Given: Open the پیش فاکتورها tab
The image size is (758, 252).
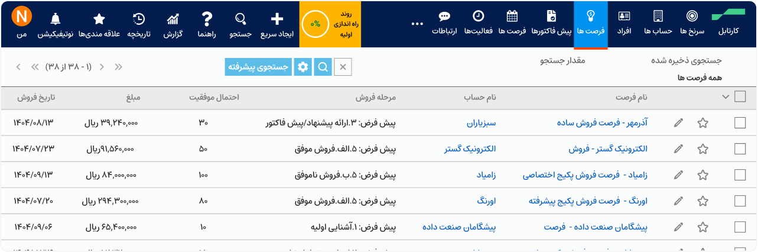Looking at the screenshot, I should click(x=551, y=24).
